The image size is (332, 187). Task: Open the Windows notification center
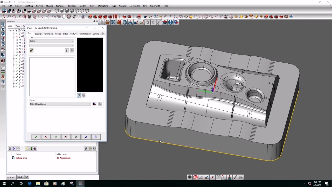tap(327, 184)
